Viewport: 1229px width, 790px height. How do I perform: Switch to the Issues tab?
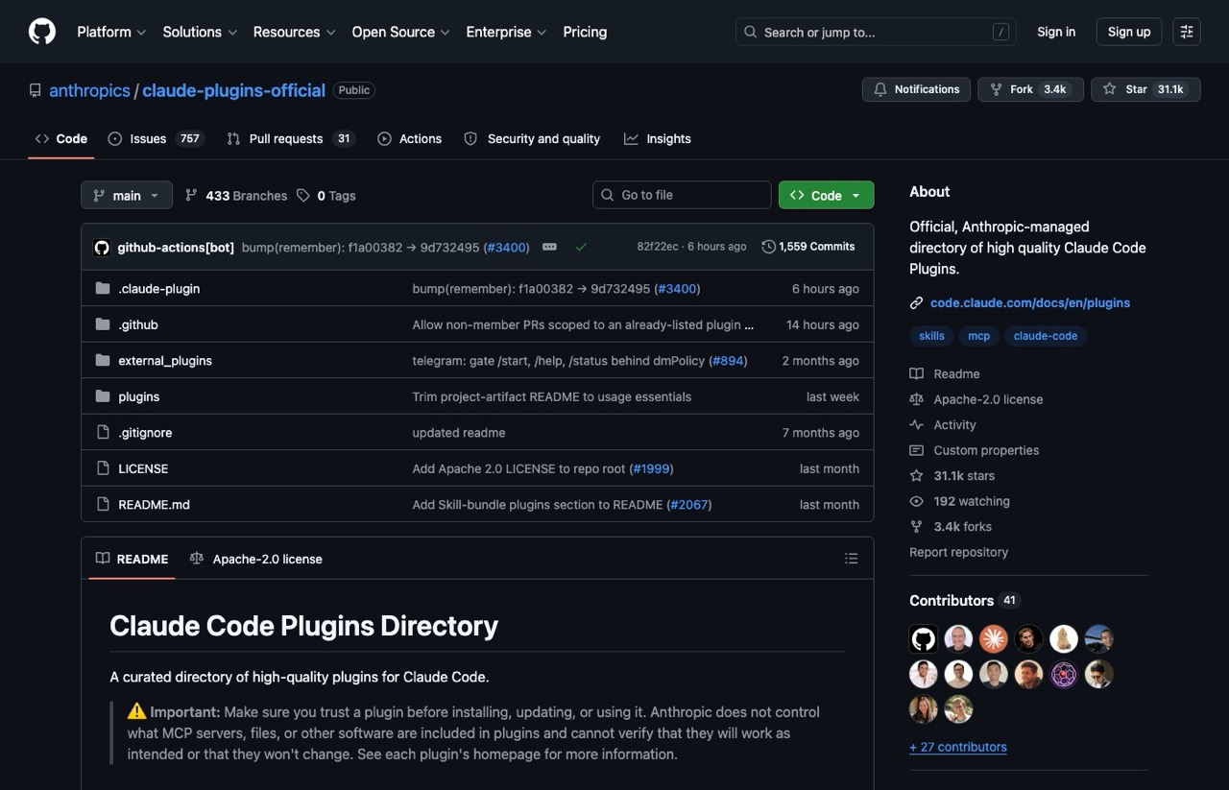tap(155, 139)
